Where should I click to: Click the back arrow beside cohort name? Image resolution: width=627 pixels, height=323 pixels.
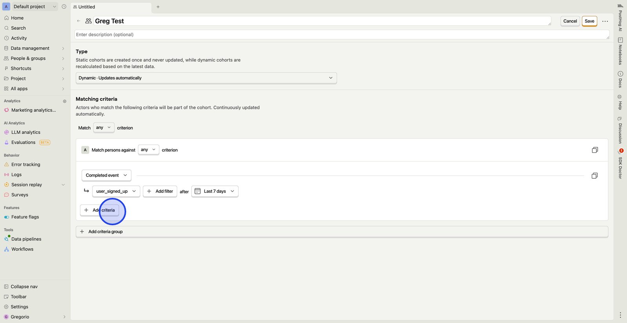pyautogui.click(x=79, y=21)
